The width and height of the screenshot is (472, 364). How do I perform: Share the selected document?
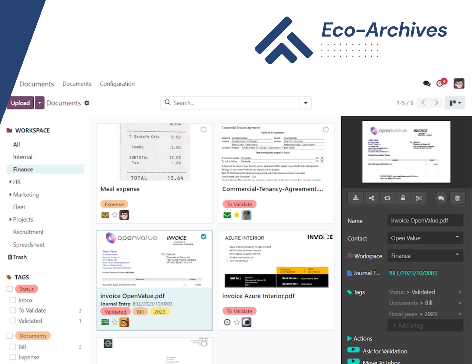[371, 198]
